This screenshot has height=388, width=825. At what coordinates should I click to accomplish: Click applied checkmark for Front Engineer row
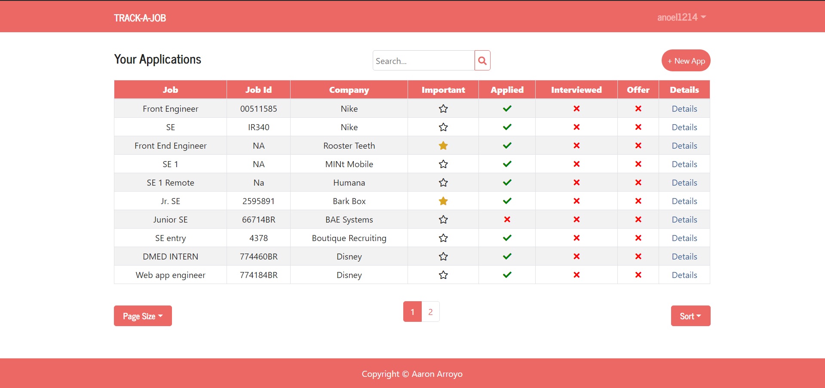click(507, 109)
